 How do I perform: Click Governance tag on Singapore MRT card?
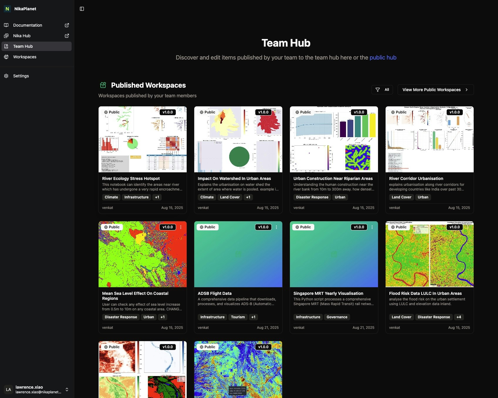click(337, 317)
